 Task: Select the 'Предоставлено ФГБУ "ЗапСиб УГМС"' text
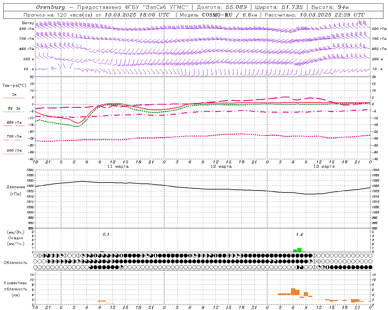coord(133,7)
